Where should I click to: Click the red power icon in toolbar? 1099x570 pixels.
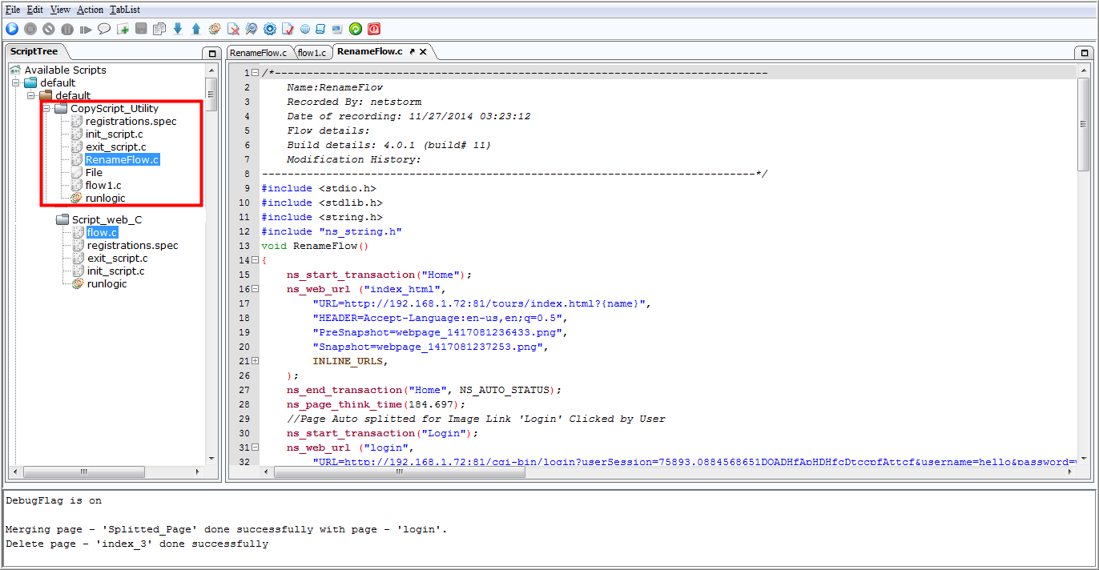click(373, 29)
